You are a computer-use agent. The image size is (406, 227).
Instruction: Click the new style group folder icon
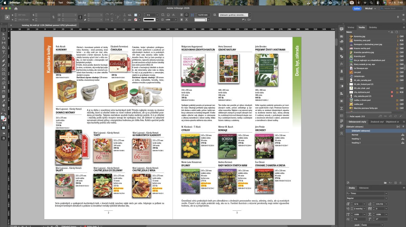pyautogui.click(x=385, y=183)
